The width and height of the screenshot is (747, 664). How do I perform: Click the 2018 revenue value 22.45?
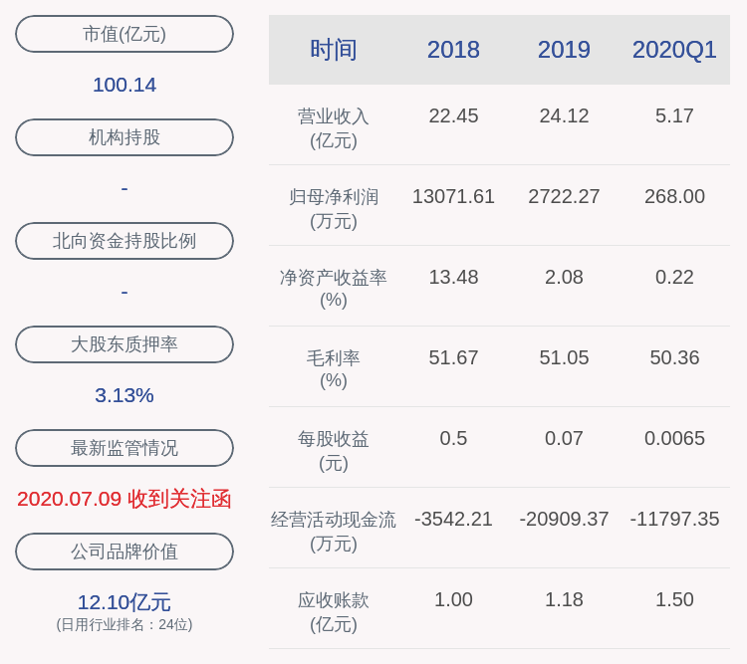[453, 116]
